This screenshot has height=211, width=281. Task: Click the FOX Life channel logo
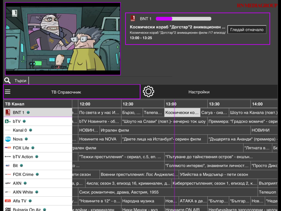(8, 148)
